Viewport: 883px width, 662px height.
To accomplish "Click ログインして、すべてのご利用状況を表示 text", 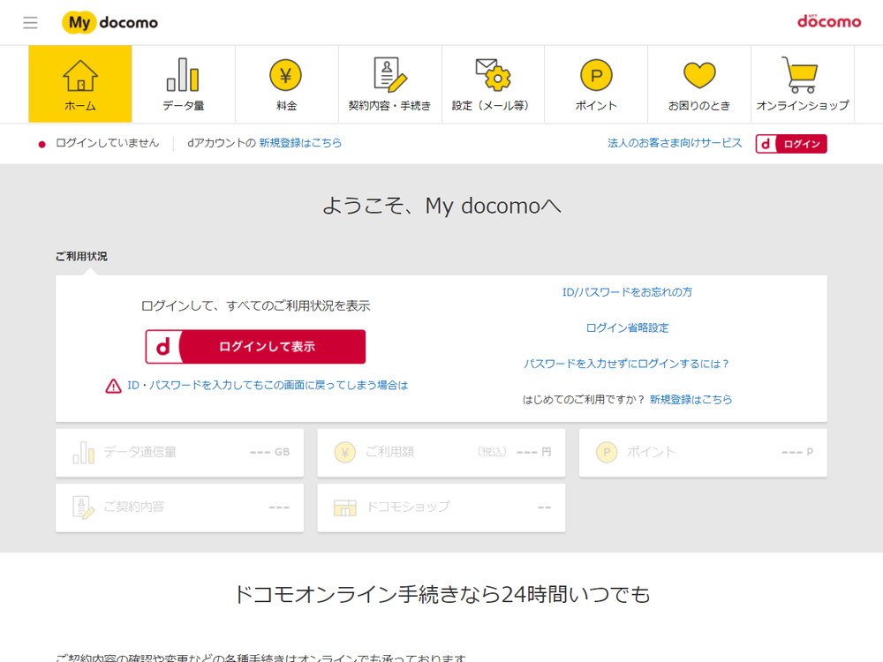I will (x=255, y=305).
